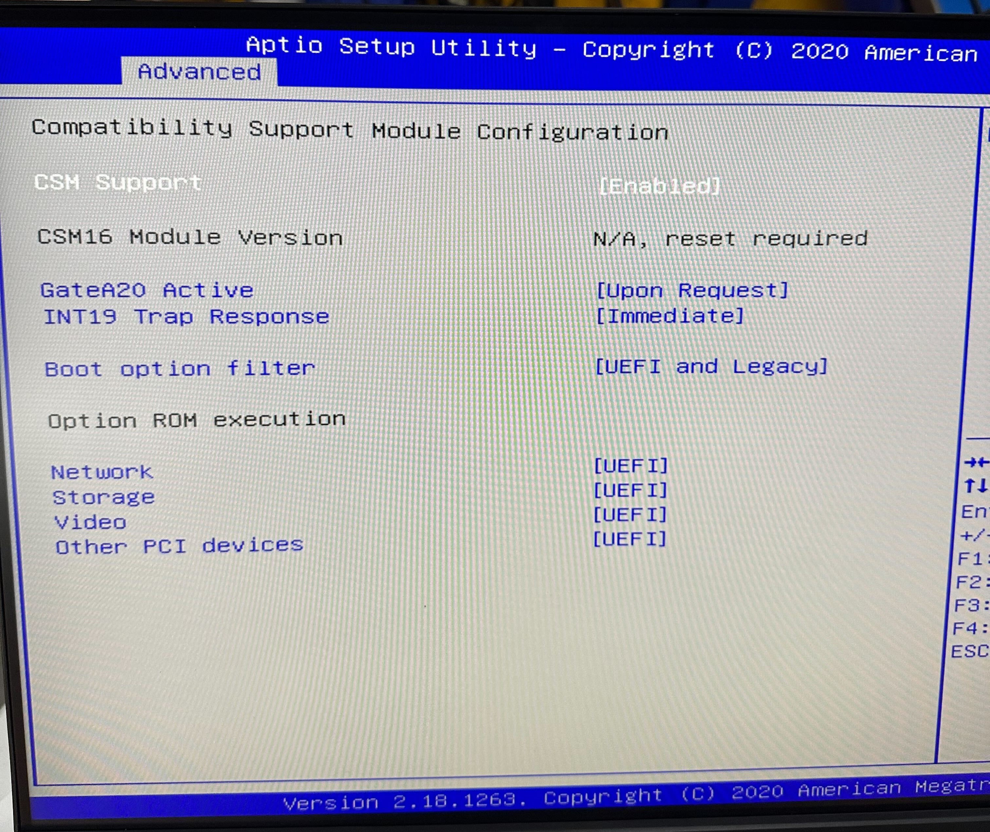
Task: Change Other PCI devices [UEFI] value
Action: pos(630,539)
